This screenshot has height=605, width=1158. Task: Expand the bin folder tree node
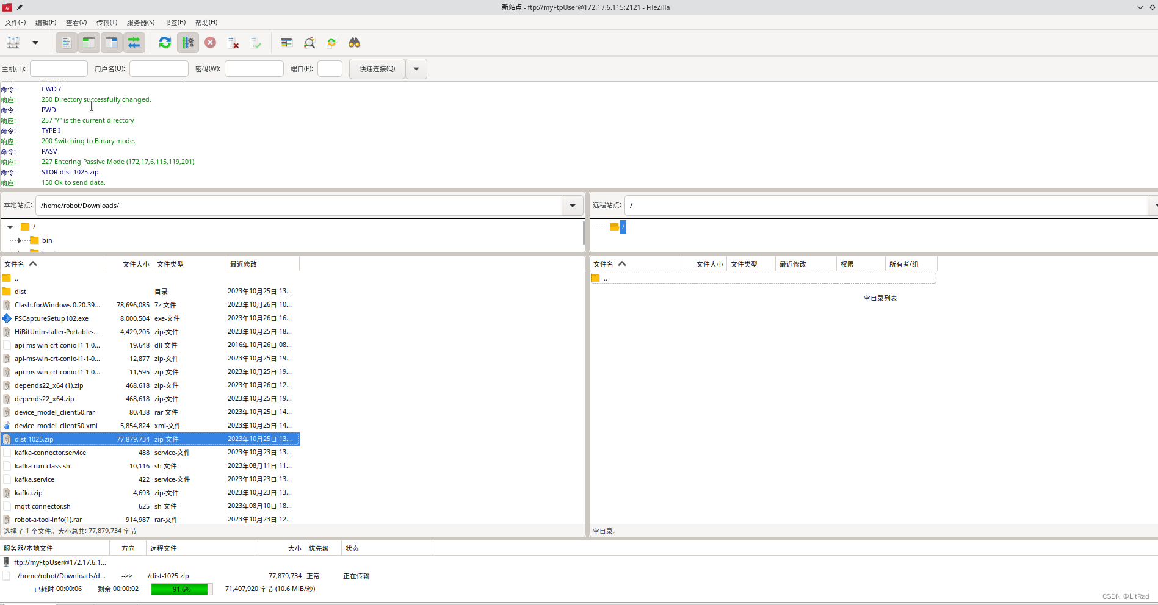20,240
